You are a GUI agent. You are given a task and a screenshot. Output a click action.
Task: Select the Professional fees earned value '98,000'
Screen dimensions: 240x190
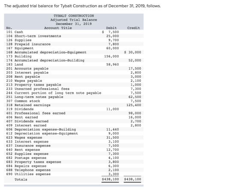coord(135,113)
